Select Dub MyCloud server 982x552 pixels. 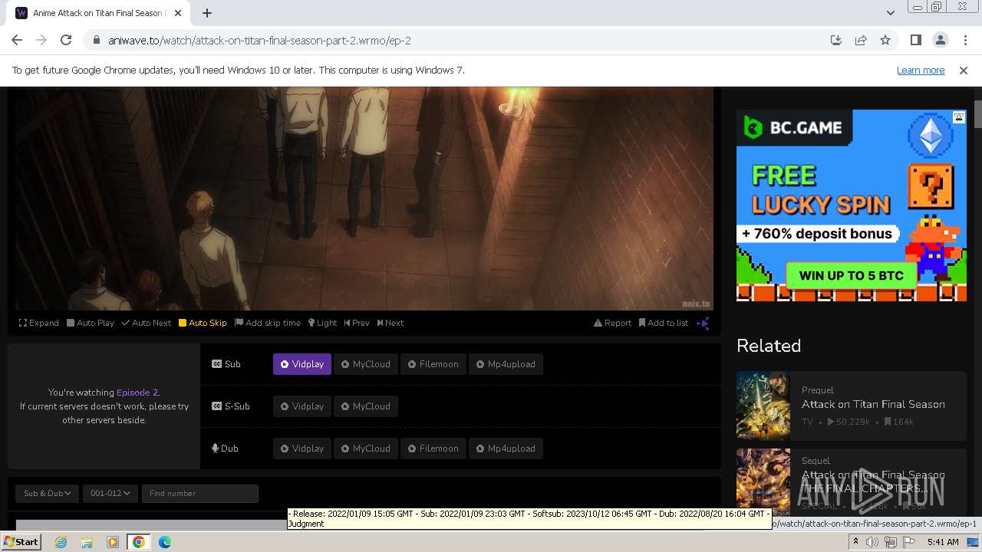click(x=366, y=449)
